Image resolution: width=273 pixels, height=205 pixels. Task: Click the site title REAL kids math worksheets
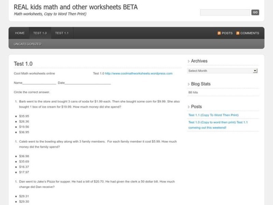click(x=75, y=7)
